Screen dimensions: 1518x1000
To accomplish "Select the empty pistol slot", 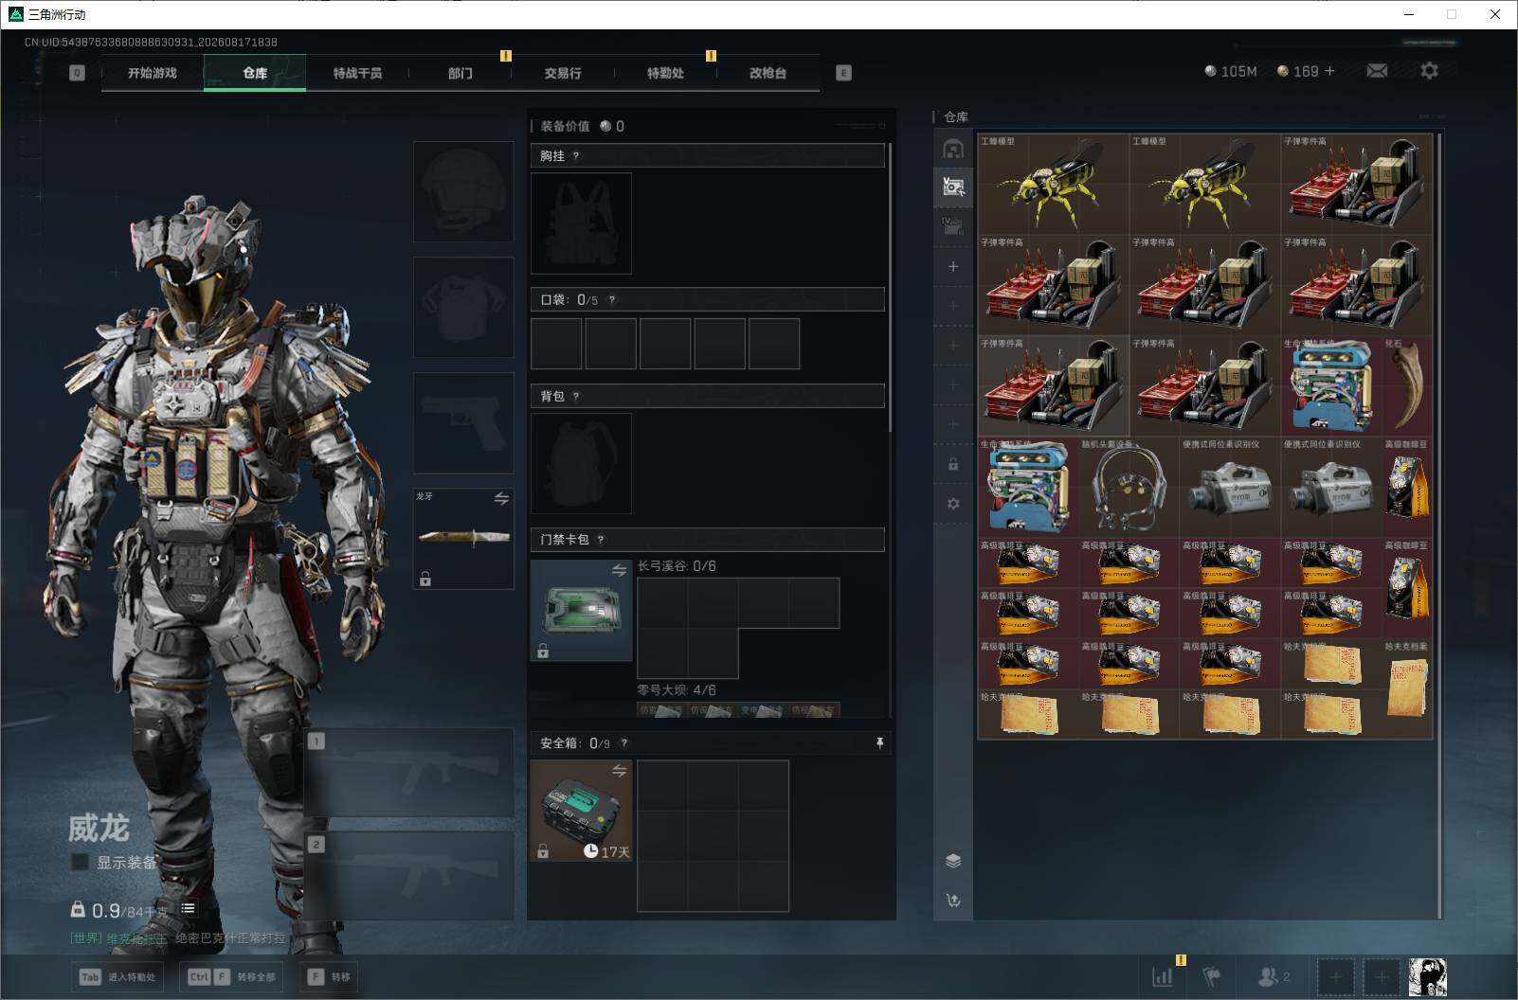I will tap(463, 423).
